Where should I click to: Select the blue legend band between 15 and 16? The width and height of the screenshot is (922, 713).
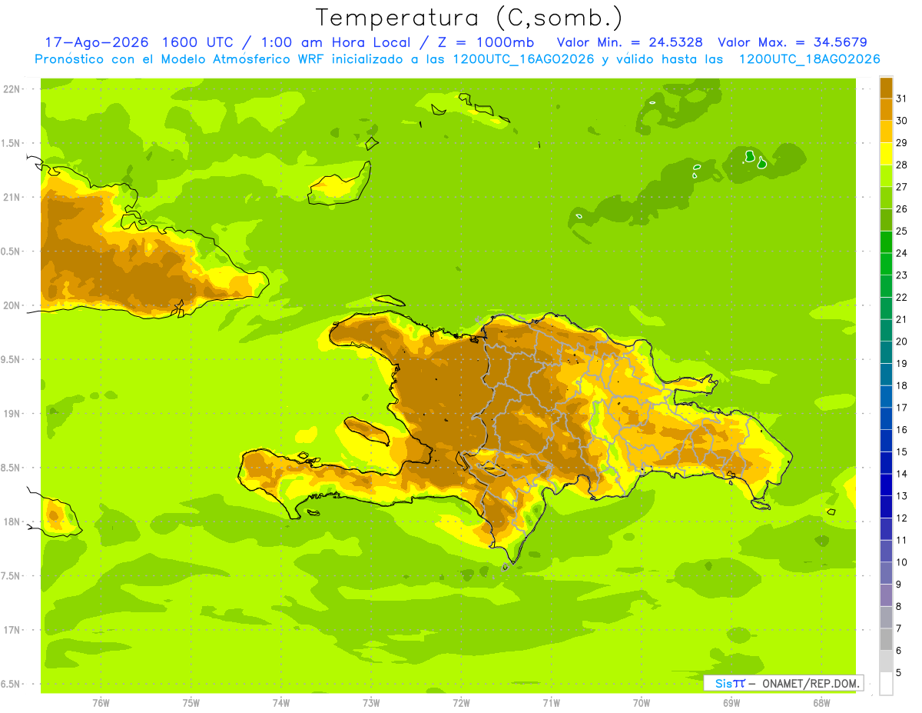click(886, 441)
